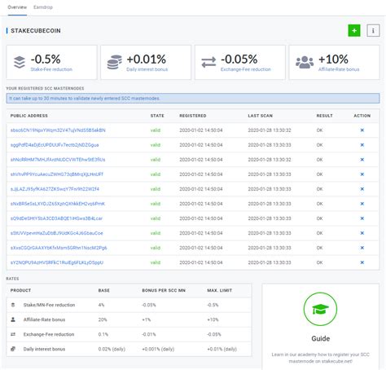Click the Daily interest bonus label link
Image resolution: width=386 pixels, height=370 pixels.
point(147,69)
